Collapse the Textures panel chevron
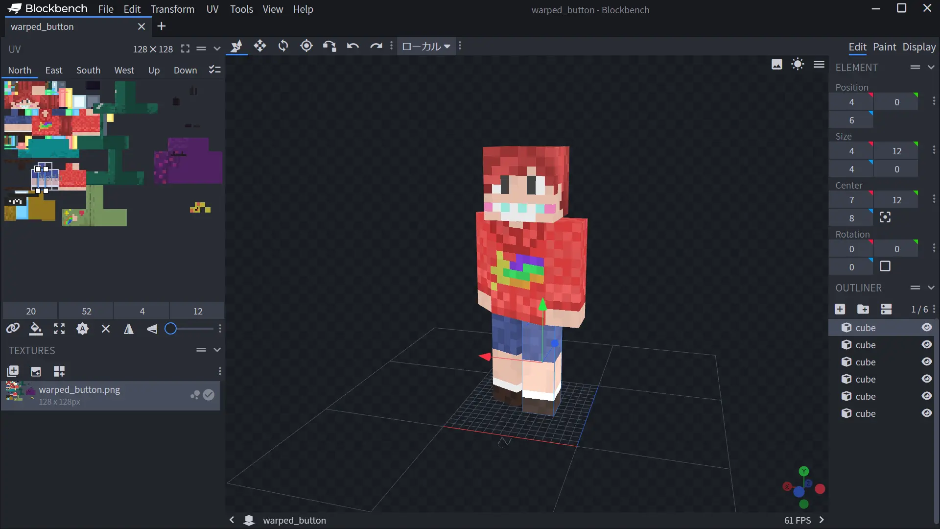 pyautogui.click(x=217, y=350)
